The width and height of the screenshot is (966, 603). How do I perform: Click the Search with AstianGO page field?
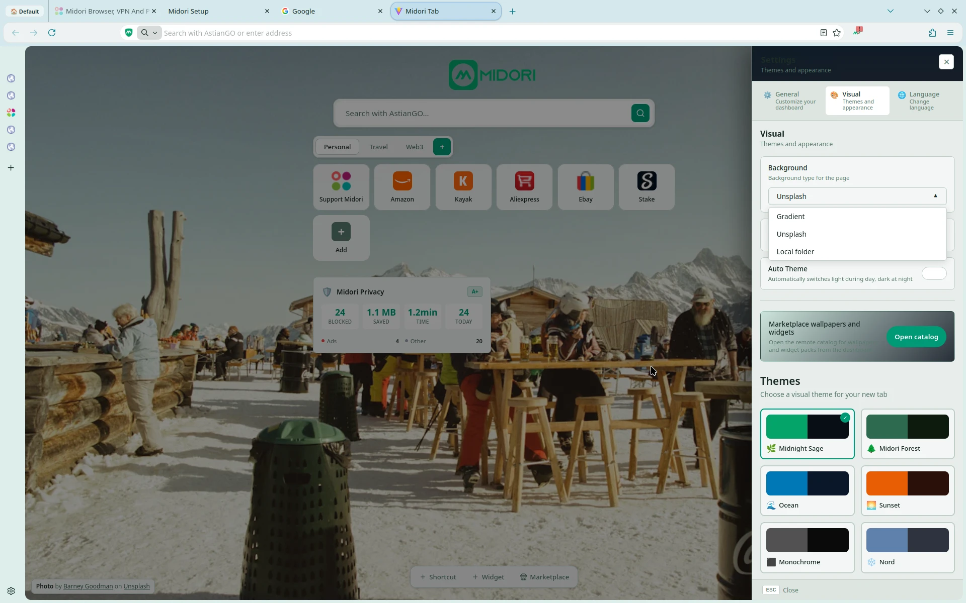(483, 113)
